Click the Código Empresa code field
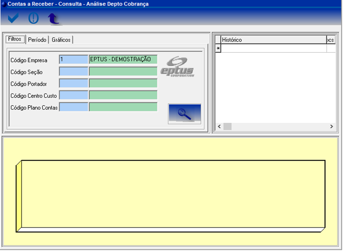Screen dimensions: 344x251 point(73,60)
